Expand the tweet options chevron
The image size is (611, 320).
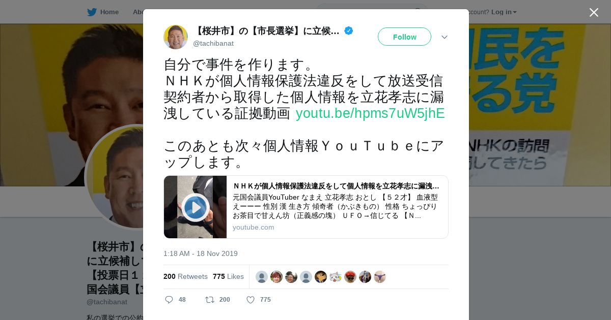pyautogui.click(x=445, y=37)
